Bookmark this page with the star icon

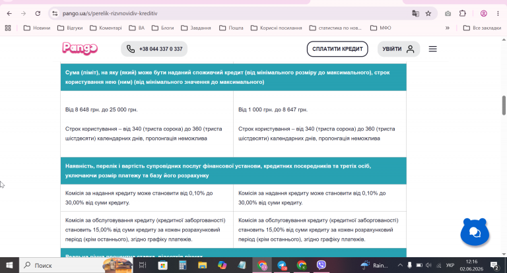428,13
